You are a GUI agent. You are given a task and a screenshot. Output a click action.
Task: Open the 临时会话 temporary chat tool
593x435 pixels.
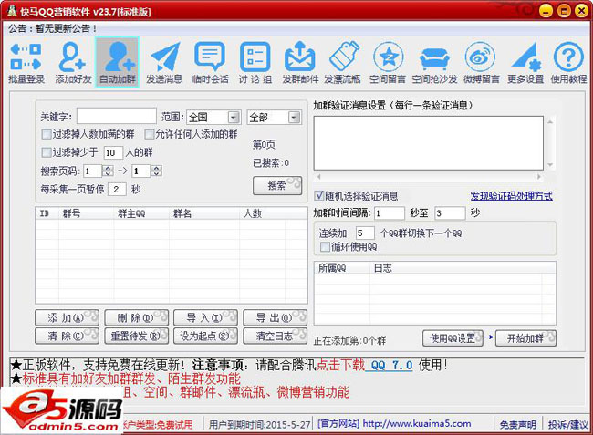(x=210, y=63)
